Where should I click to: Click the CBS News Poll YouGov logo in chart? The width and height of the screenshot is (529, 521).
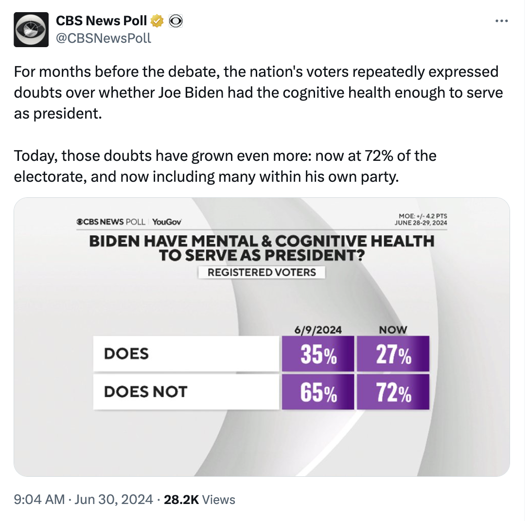129,222
